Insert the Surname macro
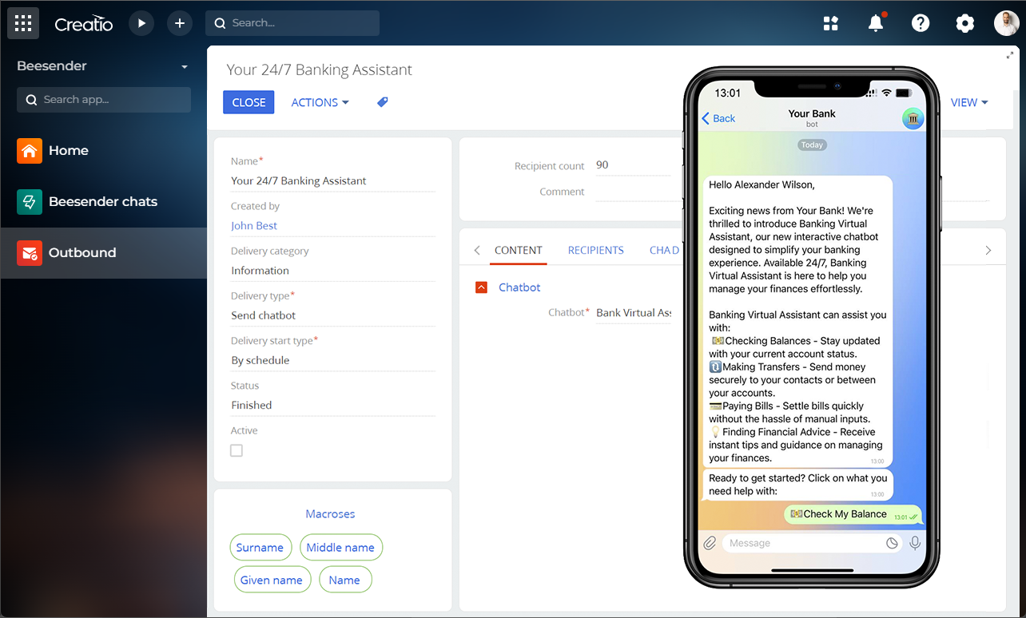Image resolution: width=1026 pixels, height=618 pixels. [260, 548]
